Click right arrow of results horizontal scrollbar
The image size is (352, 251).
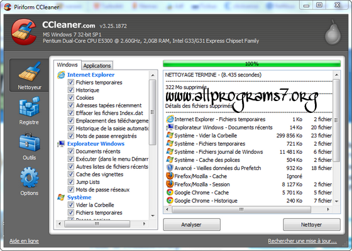pyautogui.click(x=328, y=210)
